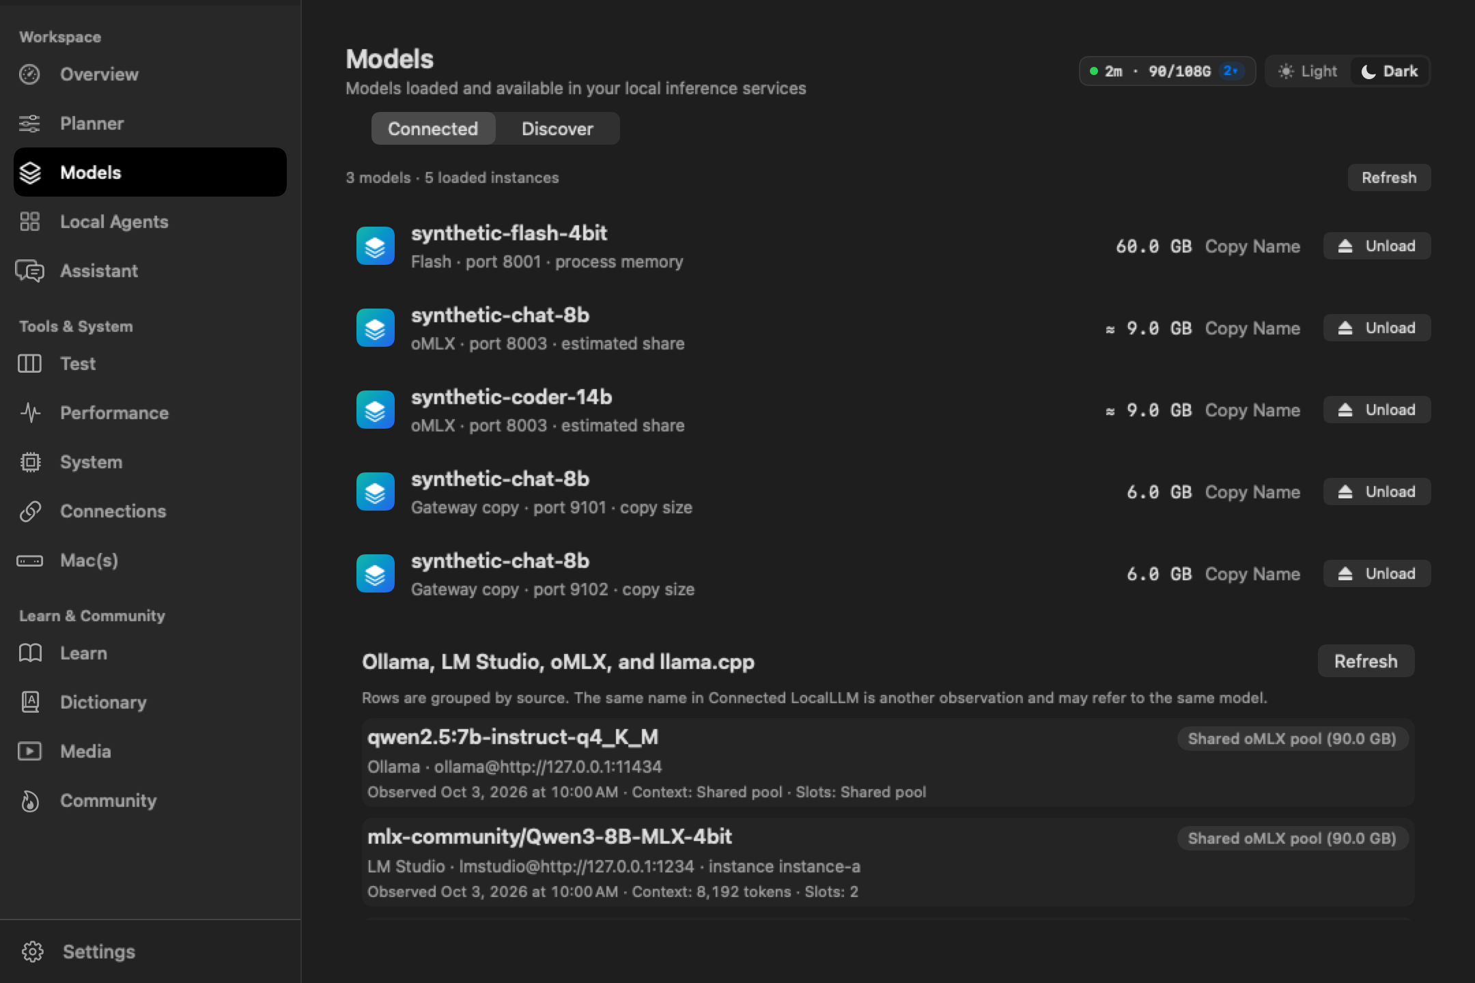This screenshot has width=1475, height=983.
Task: Click the Models layers icon in sidebar
Action: pyautogui.click(x=30, y=173)
